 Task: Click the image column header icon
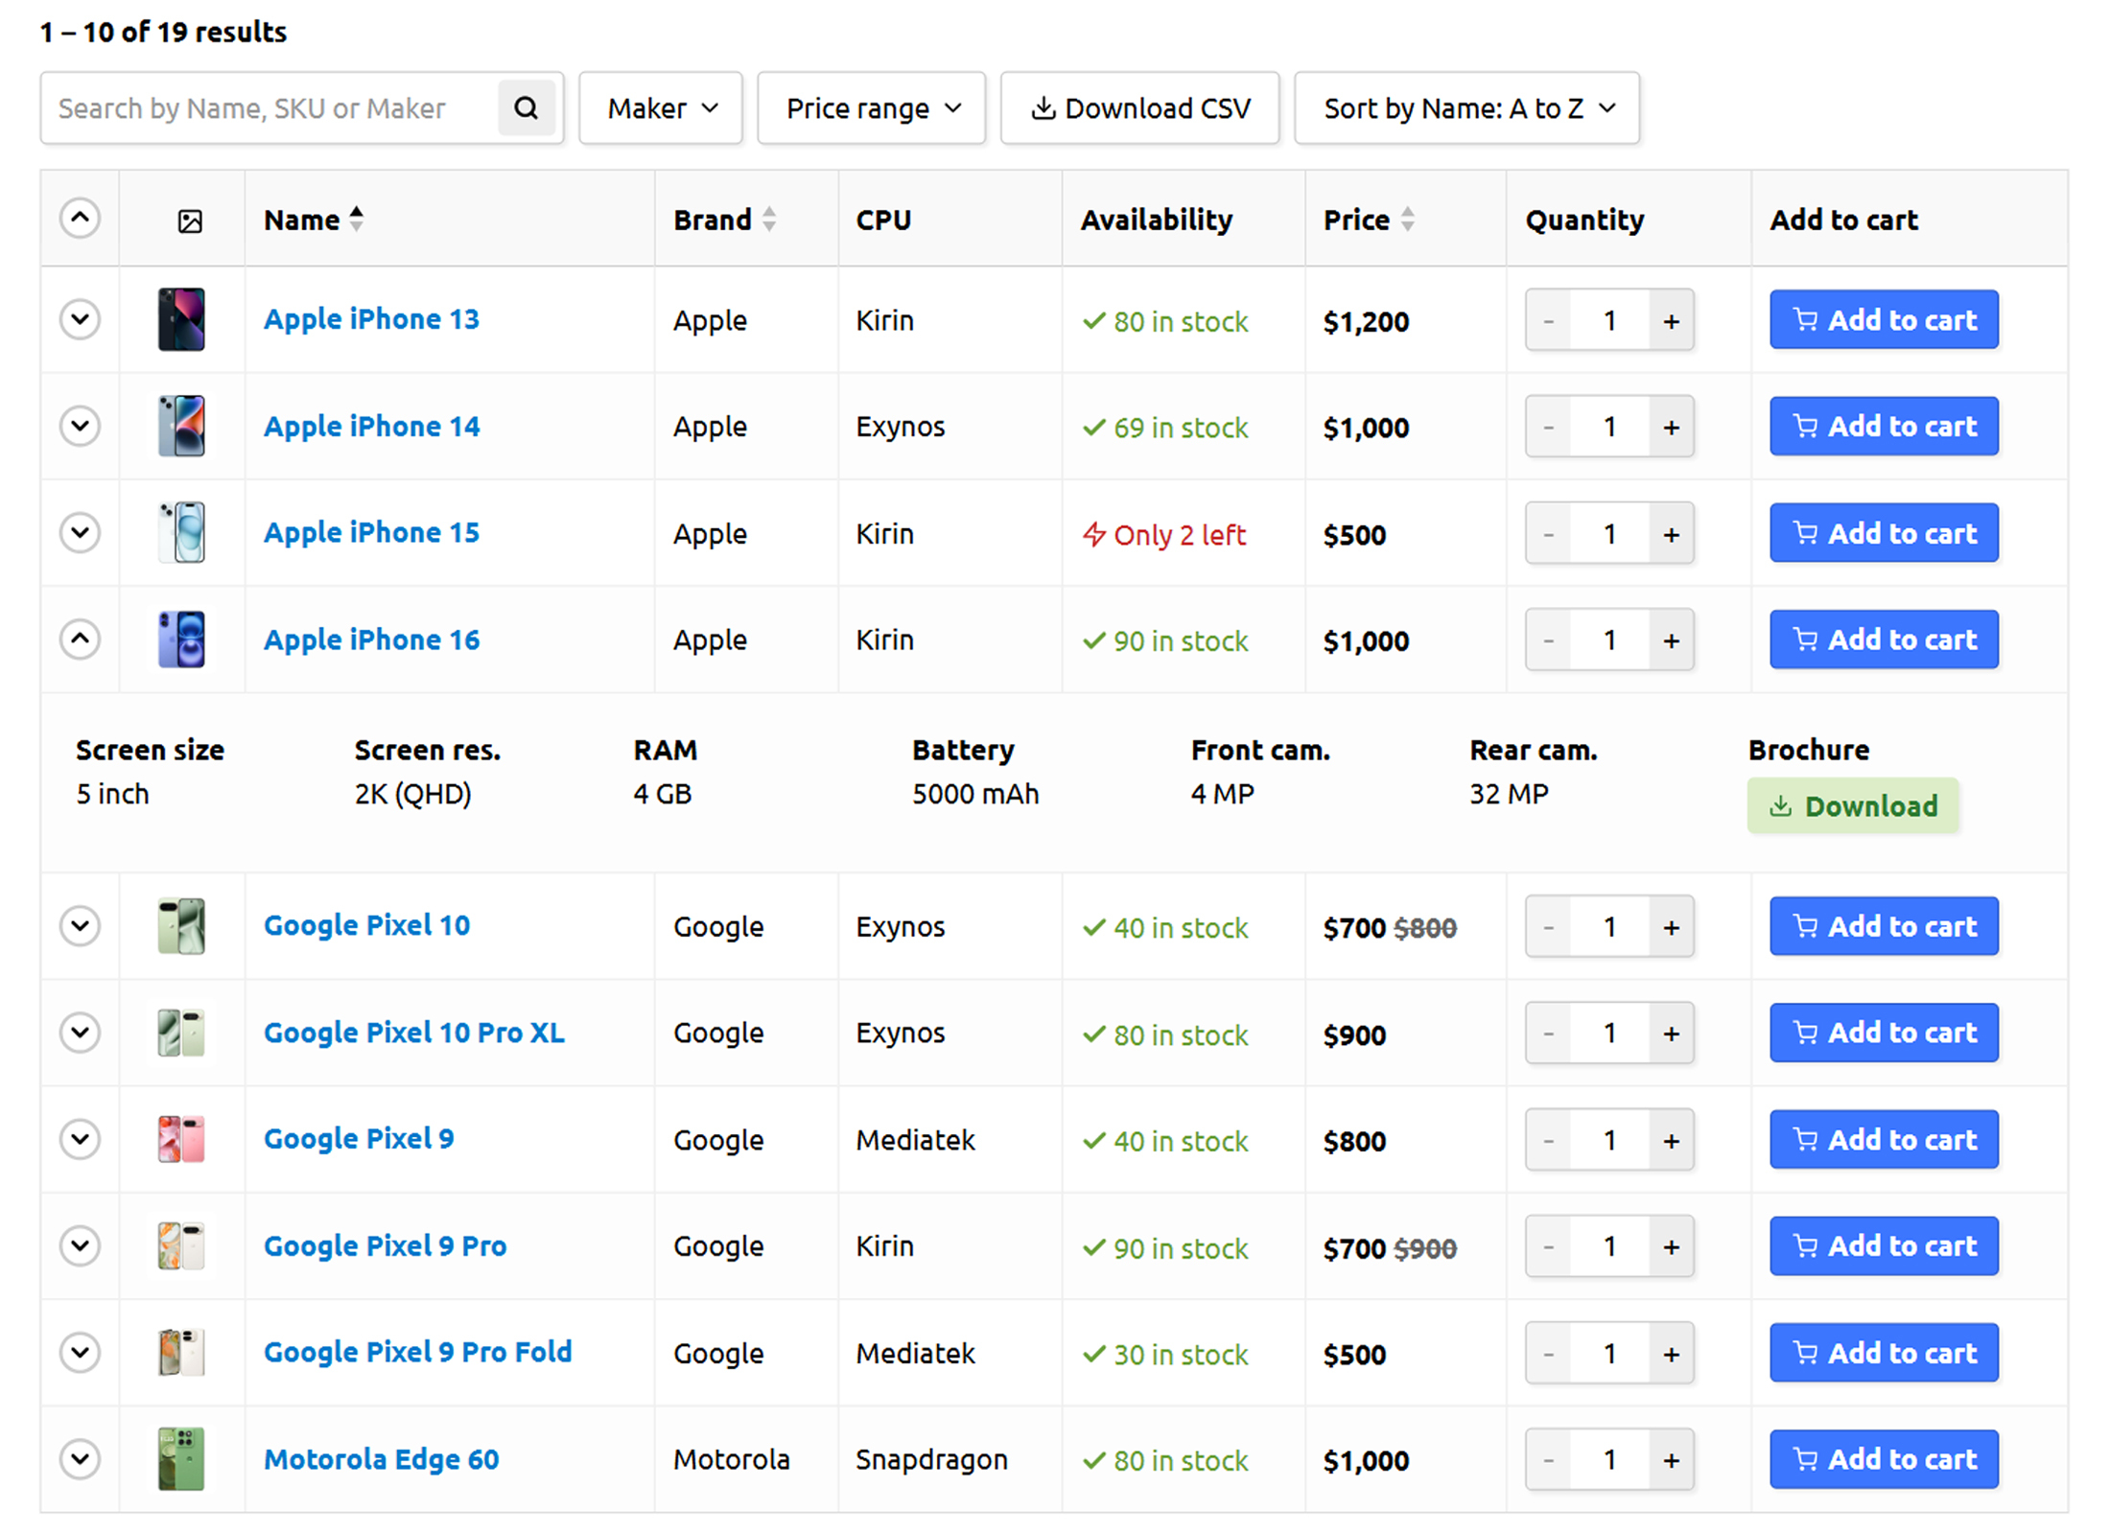pyautogui.click(x=190, y=221)
